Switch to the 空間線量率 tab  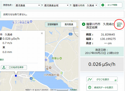53,24
